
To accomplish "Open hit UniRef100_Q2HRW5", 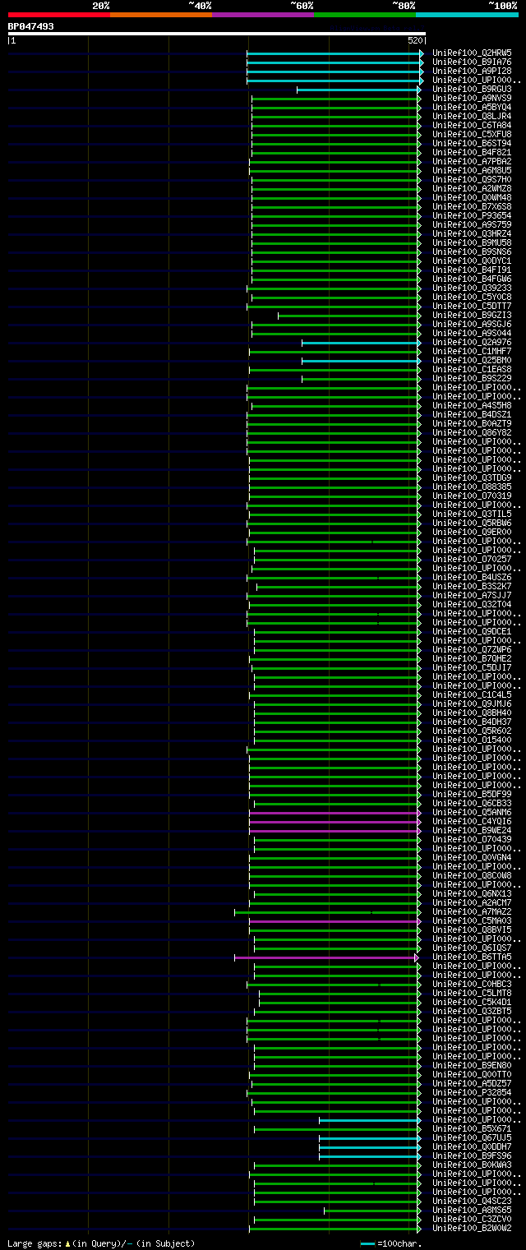I will (472, 53).
